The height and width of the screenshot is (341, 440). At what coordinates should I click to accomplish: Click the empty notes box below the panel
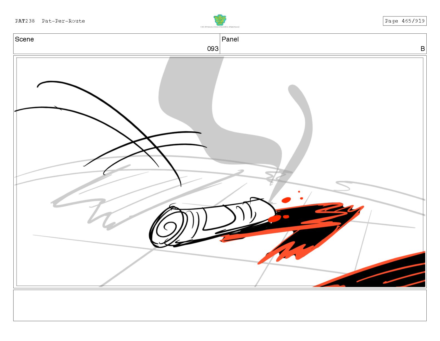(x=220, y=305)
